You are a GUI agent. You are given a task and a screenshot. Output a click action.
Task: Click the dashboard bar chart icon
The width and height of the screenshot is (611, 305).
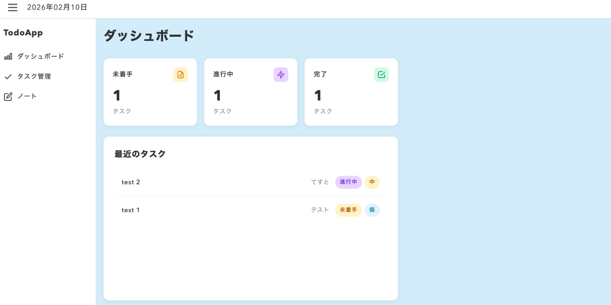(x=8, y=56)
